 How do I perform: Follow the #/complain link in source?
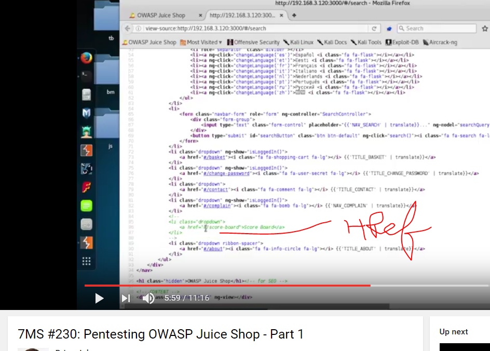tap(217, 206)
